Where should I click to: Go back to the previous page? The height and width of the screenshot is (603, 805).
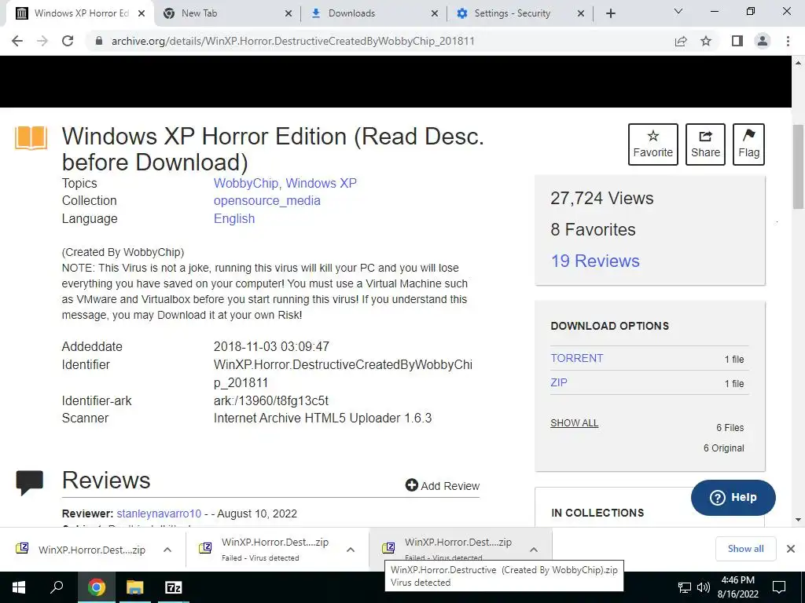point(17,41)
